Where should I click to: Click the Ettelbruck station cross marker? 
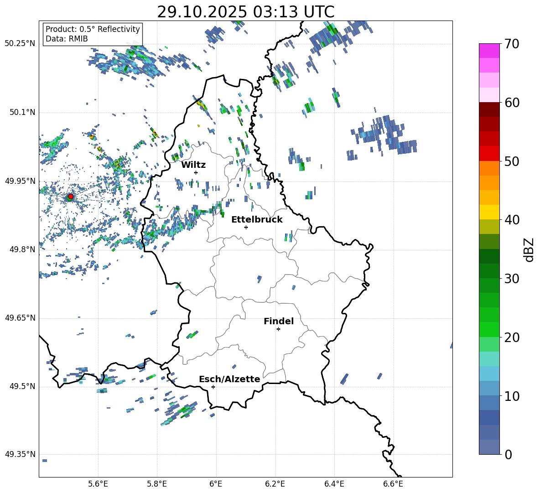[x=246, y=227]
